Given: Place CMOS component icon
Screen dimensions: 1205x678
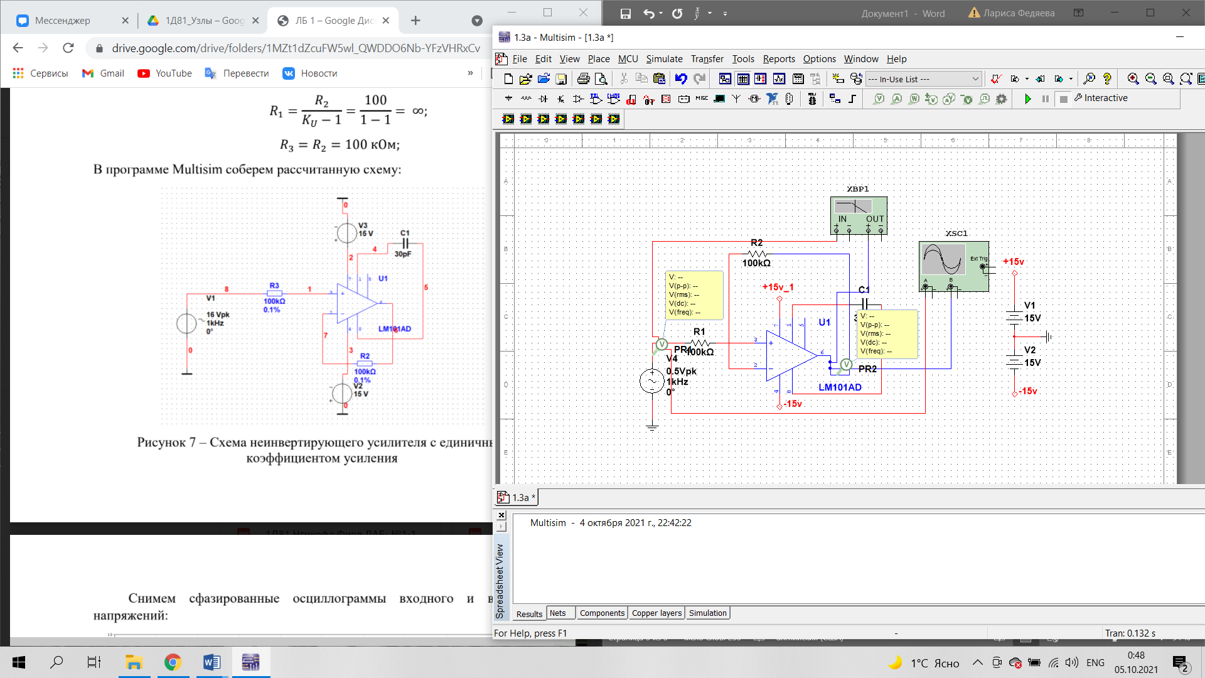Looking at the screenshot, I should pyautogui.click(x=613, y=99).
